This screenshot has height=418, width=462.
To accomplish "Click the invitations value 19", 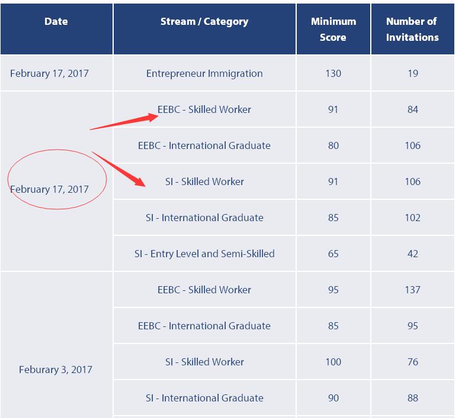I will (413, 73).
